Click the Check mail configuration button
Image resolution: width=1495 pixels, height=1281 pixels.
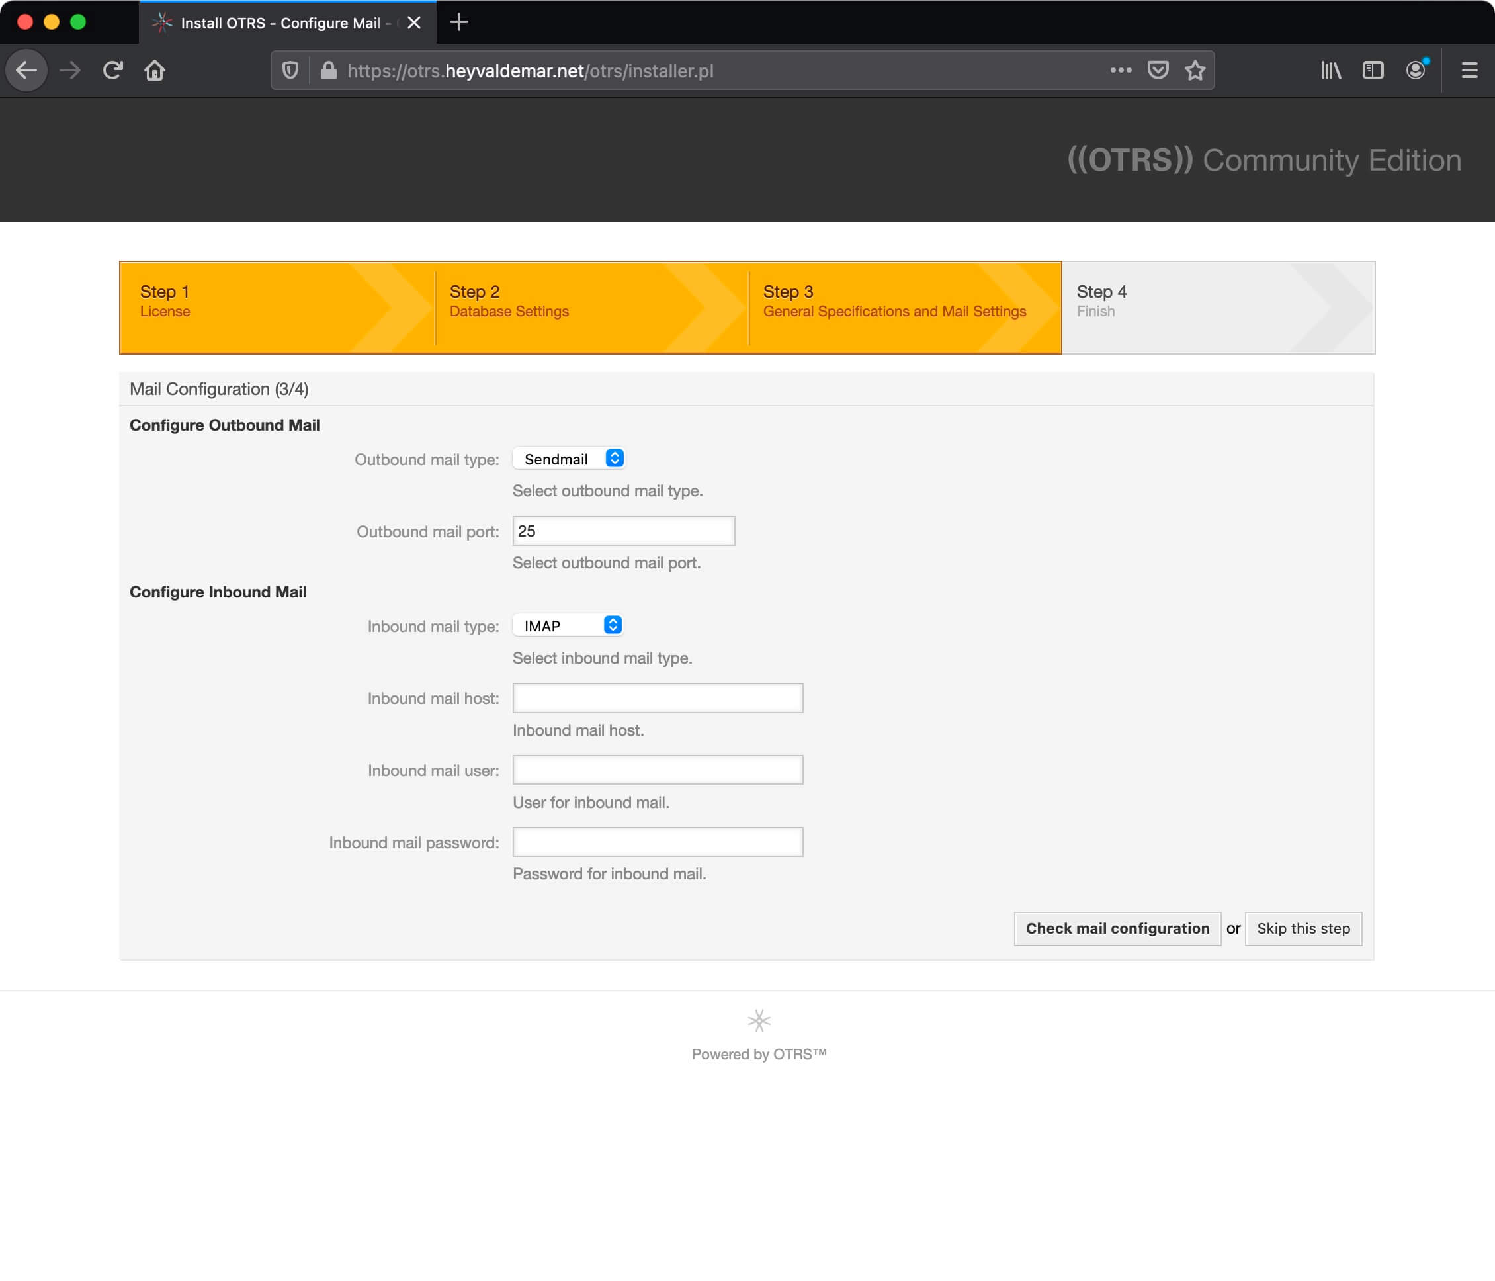pos(1118,928)
